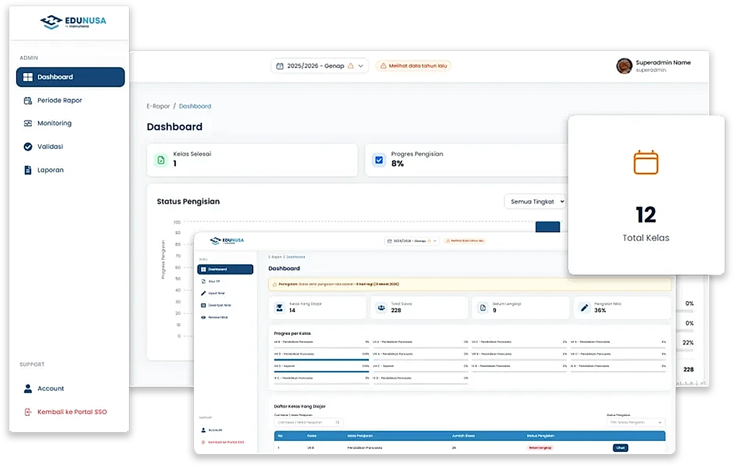Click the Laporan document icon
The width and height of the screenshot is (733, 466).
28,170
